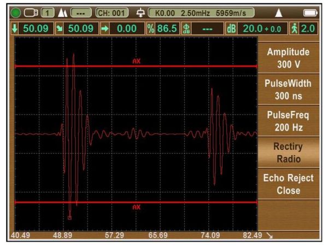Click the USB memory stick icon
This screenshot has width=328, height=246.
31,13
